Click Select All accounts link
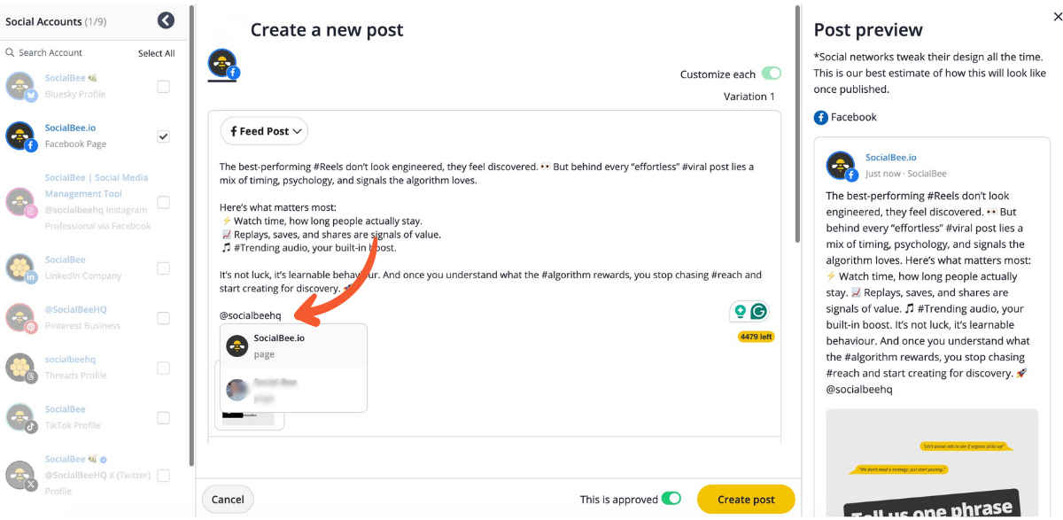This screenshot has height=520, width=1063. coord(156,53)
